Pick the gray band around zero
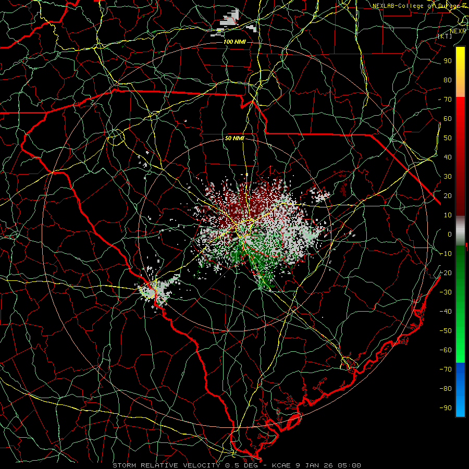This screenshot has width=469, height=469. (x=460, y=230)
